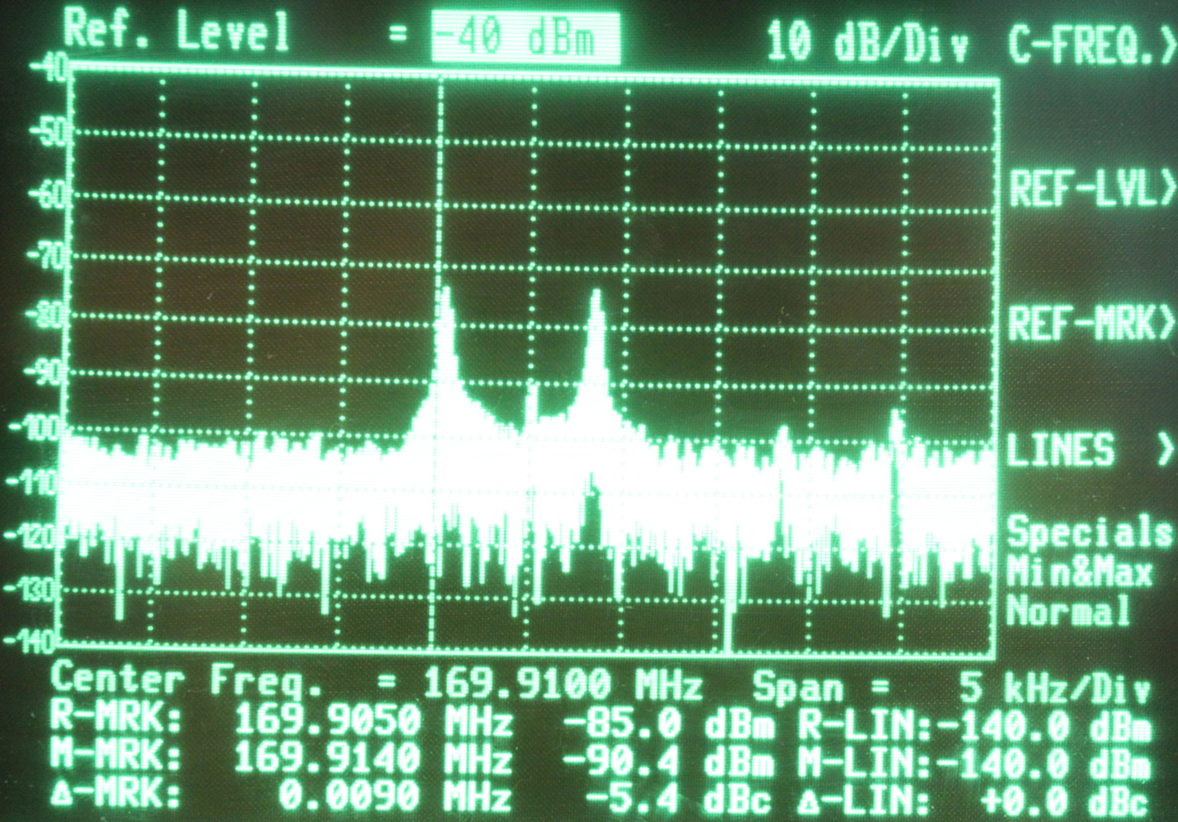Open the C-FREQ. softkey menu
Image resolution: width=1178 pixels, height=822 pixels.
(1091, 44)
